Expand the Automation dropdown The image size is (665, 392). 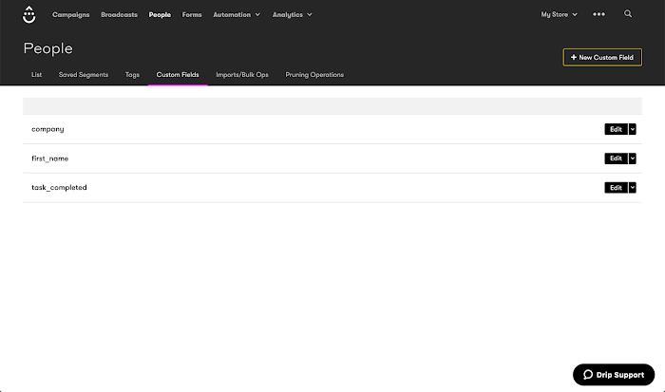[x=237, y=15]
